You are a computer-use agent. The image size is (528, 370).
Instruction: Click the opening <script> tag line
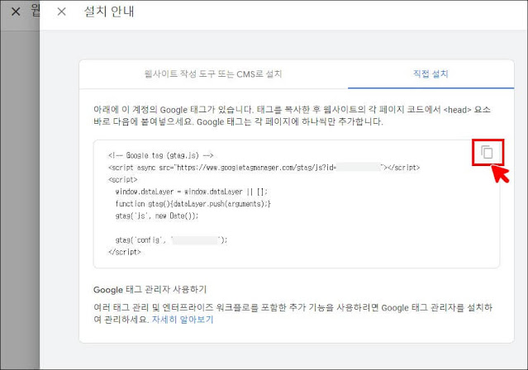click(122, 179)
